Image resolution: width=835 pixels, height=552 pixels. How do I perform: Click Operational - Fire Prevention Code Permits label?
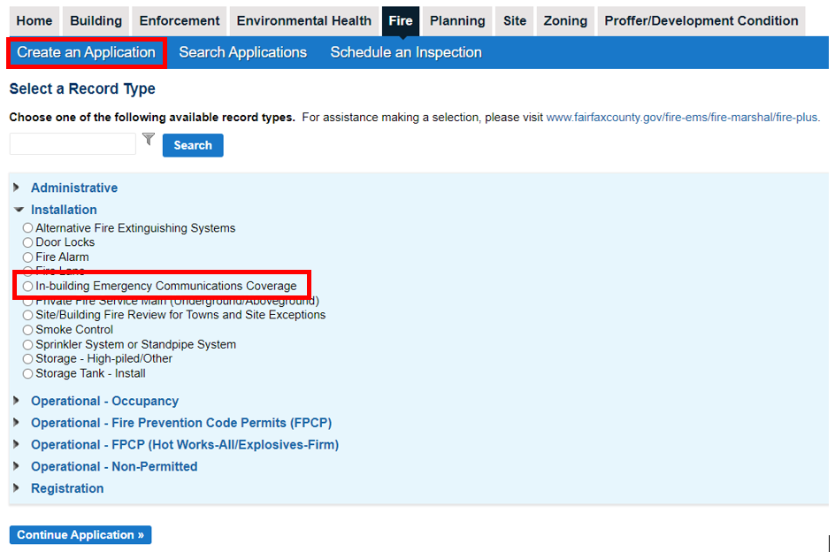click(181, 423)
